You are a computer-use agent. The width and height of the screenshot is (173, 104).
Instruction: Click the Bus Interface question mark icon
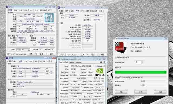tap(104, 84)
